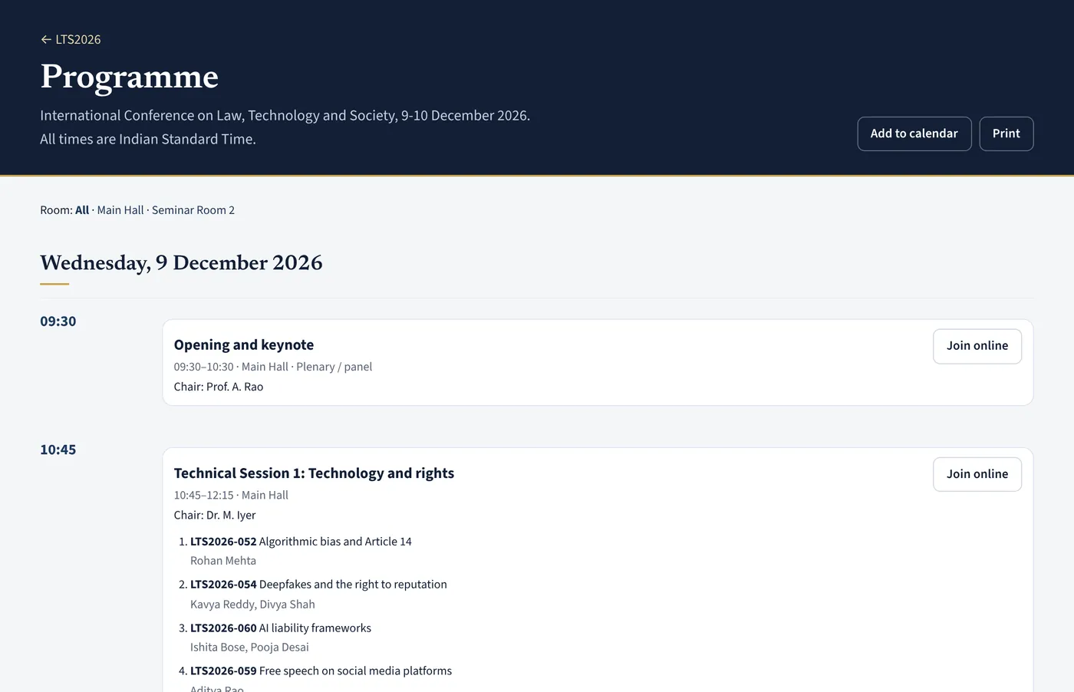
Task: Click authors Ishita Bose, Pooja Desai
Action: pyautogui.click(x=249, y=647)
